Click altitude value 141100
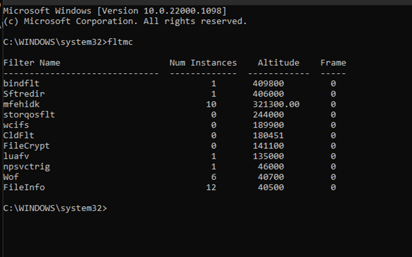This screenshot has width=412, height=257. point(268,146)
